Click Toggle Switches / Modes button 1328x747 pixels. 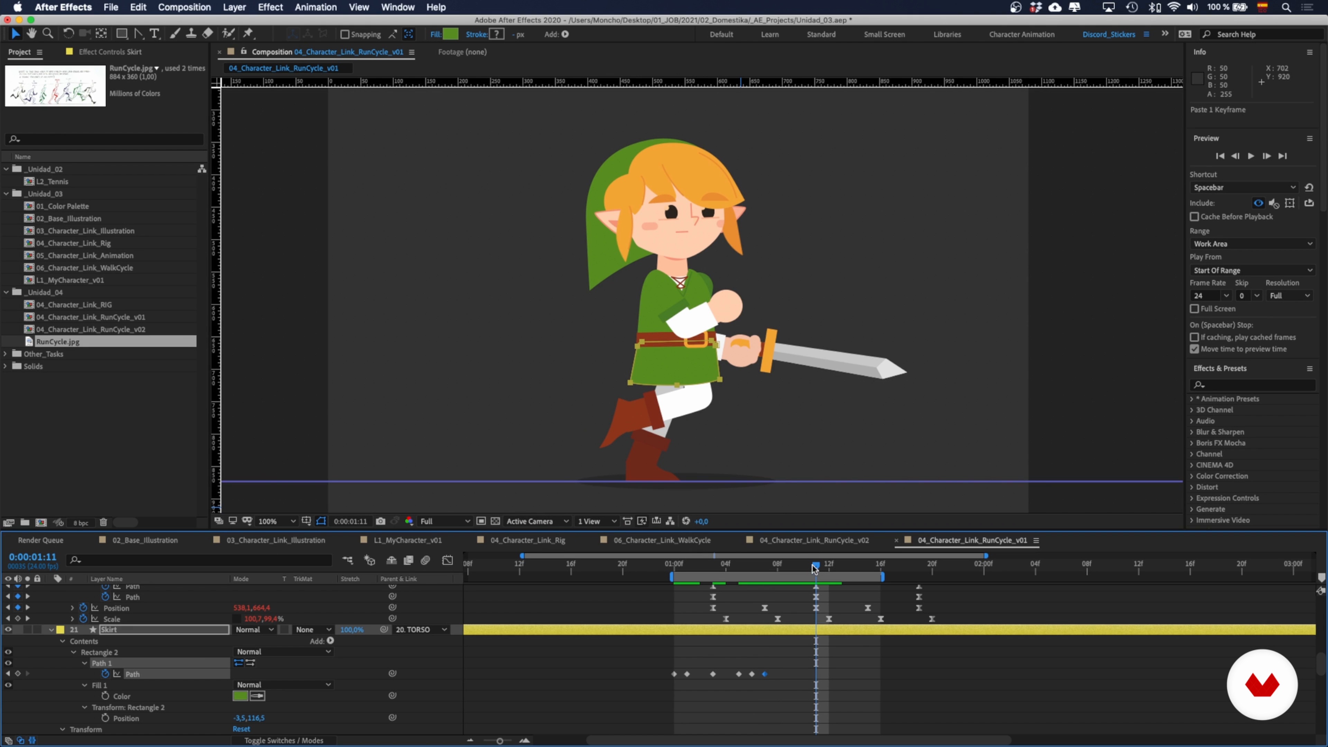(x=284, y=740)
